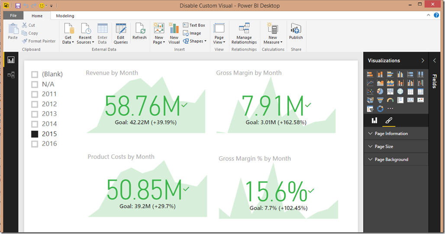Click the Refresh button

tap(139, 31)
